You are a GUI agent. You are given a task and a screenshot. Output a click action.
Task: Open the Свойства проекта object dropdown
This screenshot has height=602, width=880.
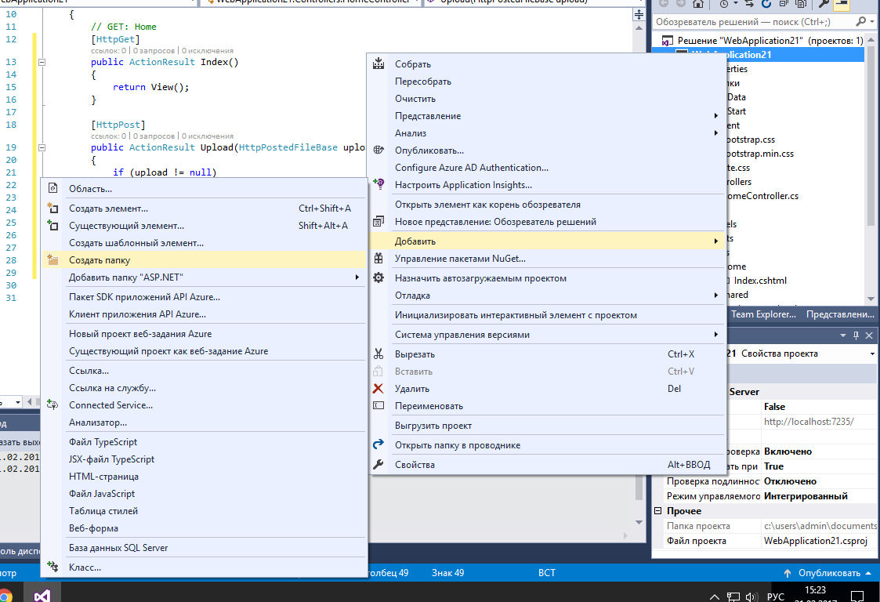(x=872, y=354)
